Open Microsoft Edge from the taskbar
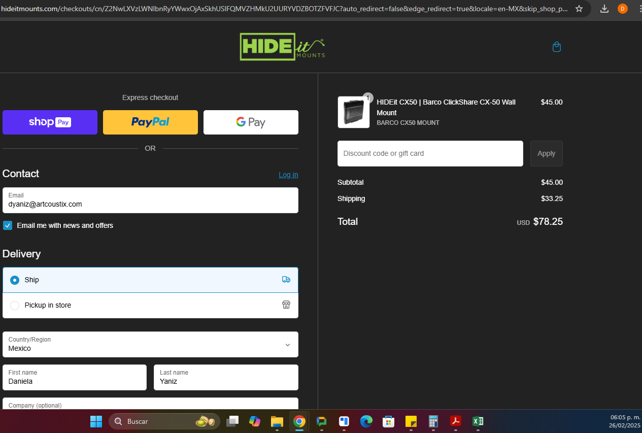Image resolution: width=642 pixels, height=433 pixels. click(x=366, y=421)
